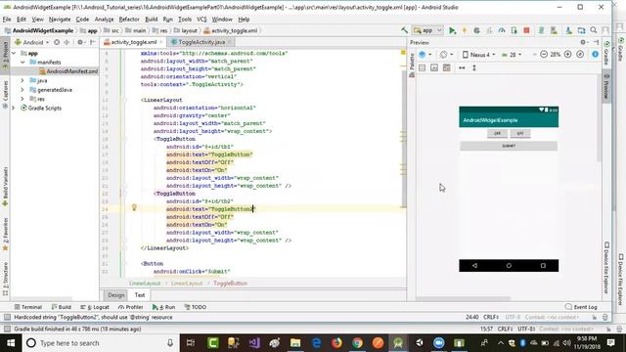Run the app with green play icon
Screen dimensions: 626x352
click(452, 30)
